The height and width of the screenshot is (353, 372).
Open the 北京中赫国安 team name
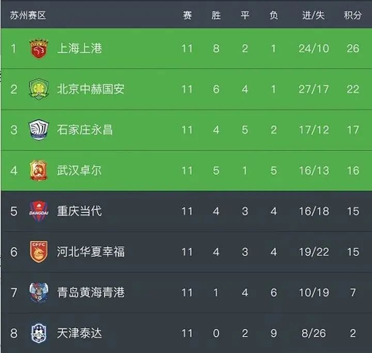coord(90,89)
